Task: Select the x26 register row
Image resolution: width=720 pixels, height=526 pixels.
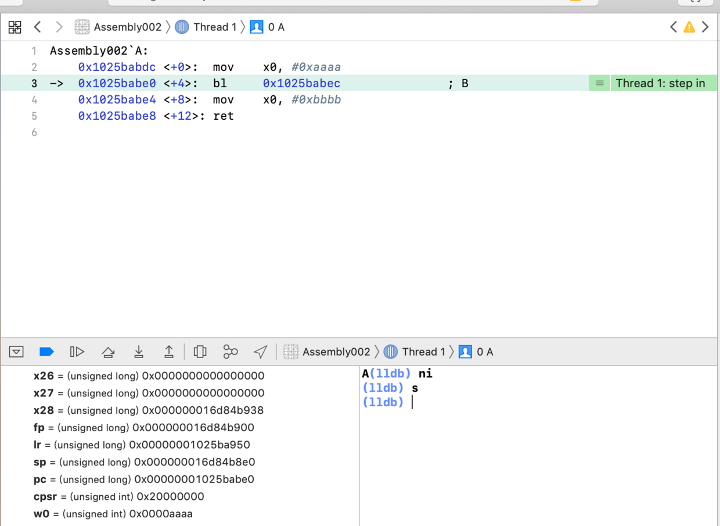Action: 149,376
